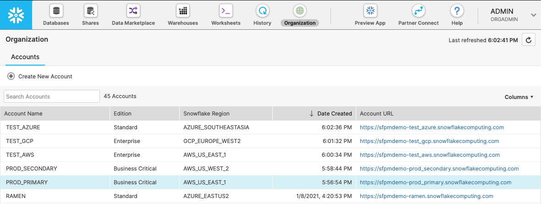Click the Search Accounts field
Screen dimensions: 541x204
click(x=52, y=96)
